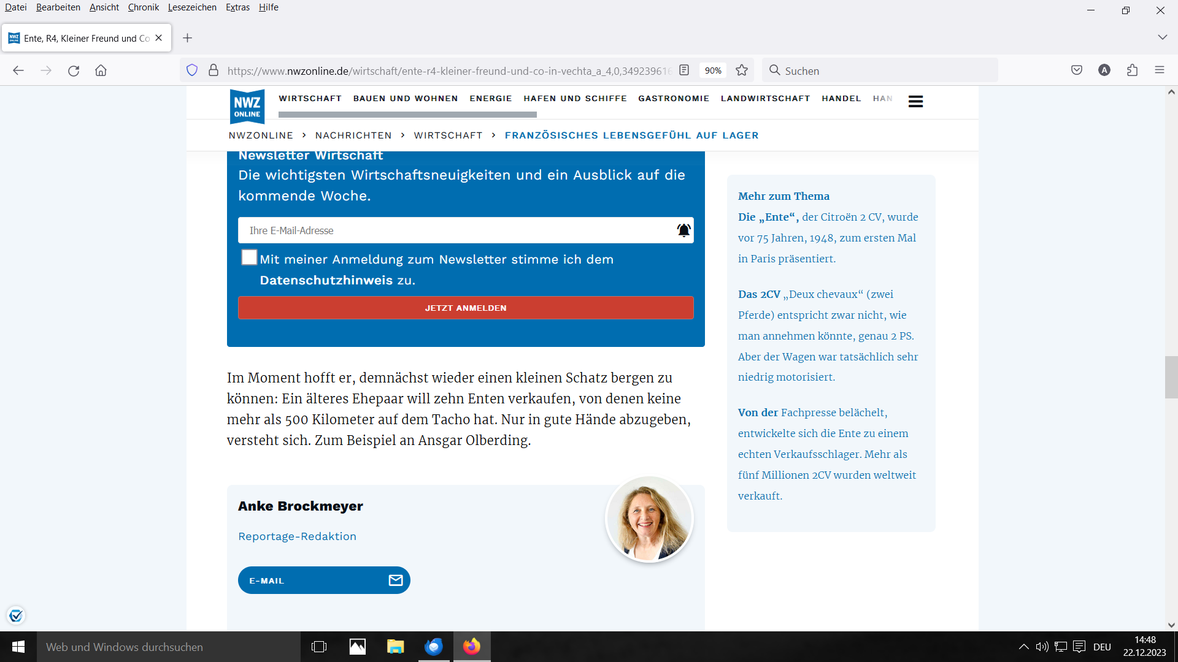Select the Landwirtschaft navigation item
Viewport: 1178px width, 662px height.
point(765,98)
